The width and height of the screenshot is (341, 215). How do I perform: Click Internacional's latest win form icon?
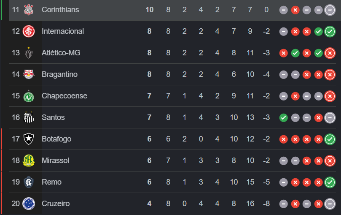pos(330,31)
